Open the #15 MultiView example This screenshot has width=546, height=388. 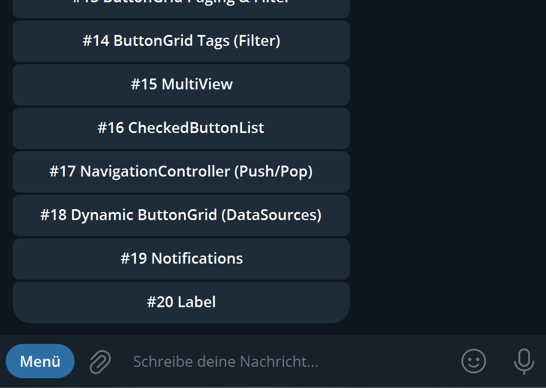coord(181,85)
